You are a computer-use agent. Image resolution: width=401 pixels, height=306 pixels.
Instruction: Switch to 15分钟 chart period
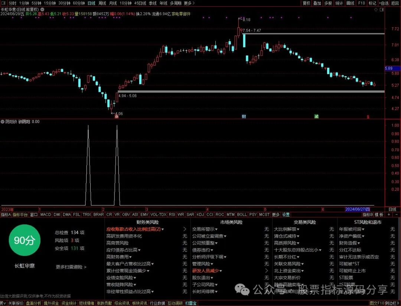(x=50, y=3)
